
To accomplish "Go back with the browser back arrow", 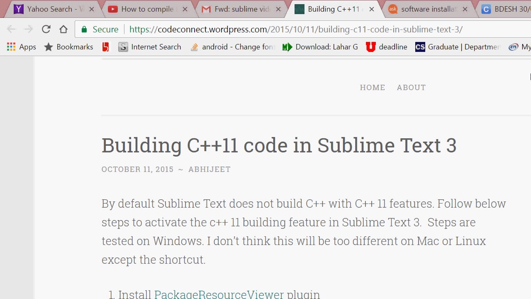I will coord(11,29).
